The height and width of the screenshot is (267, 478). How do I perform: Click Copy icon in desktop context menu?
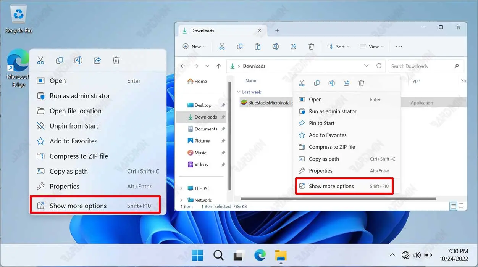pos(60,60)
